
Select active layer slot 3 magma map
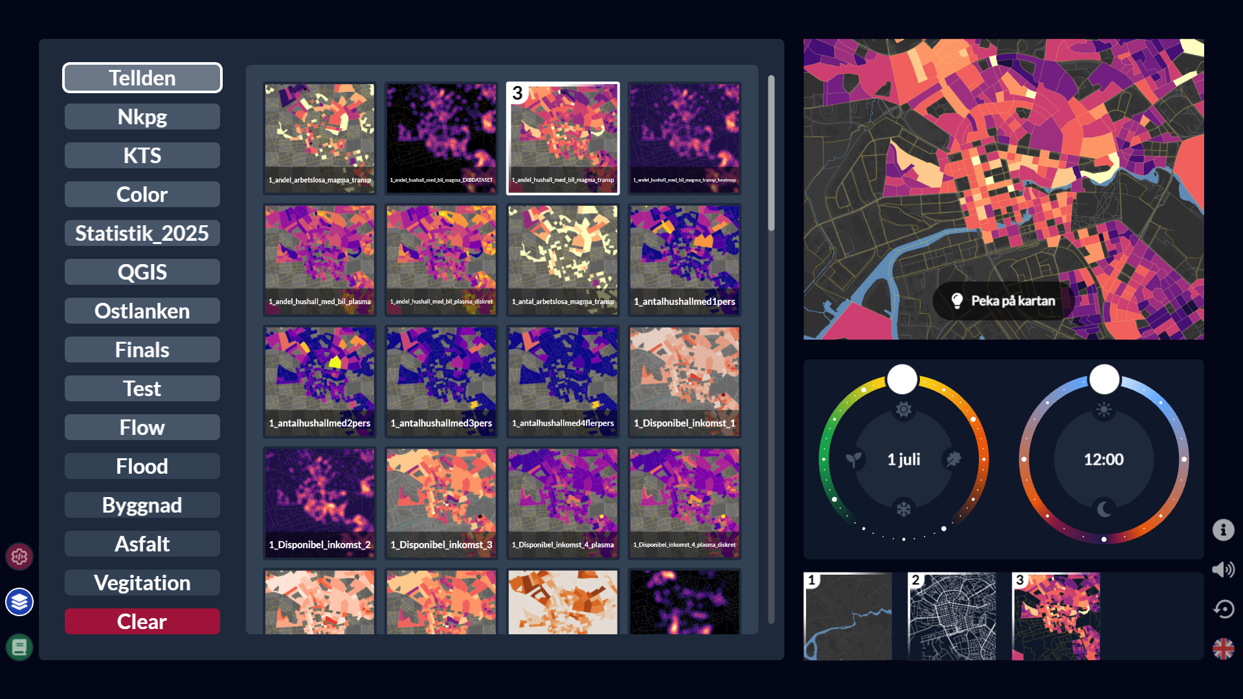pyautogui.click(x=1056, y=616)
